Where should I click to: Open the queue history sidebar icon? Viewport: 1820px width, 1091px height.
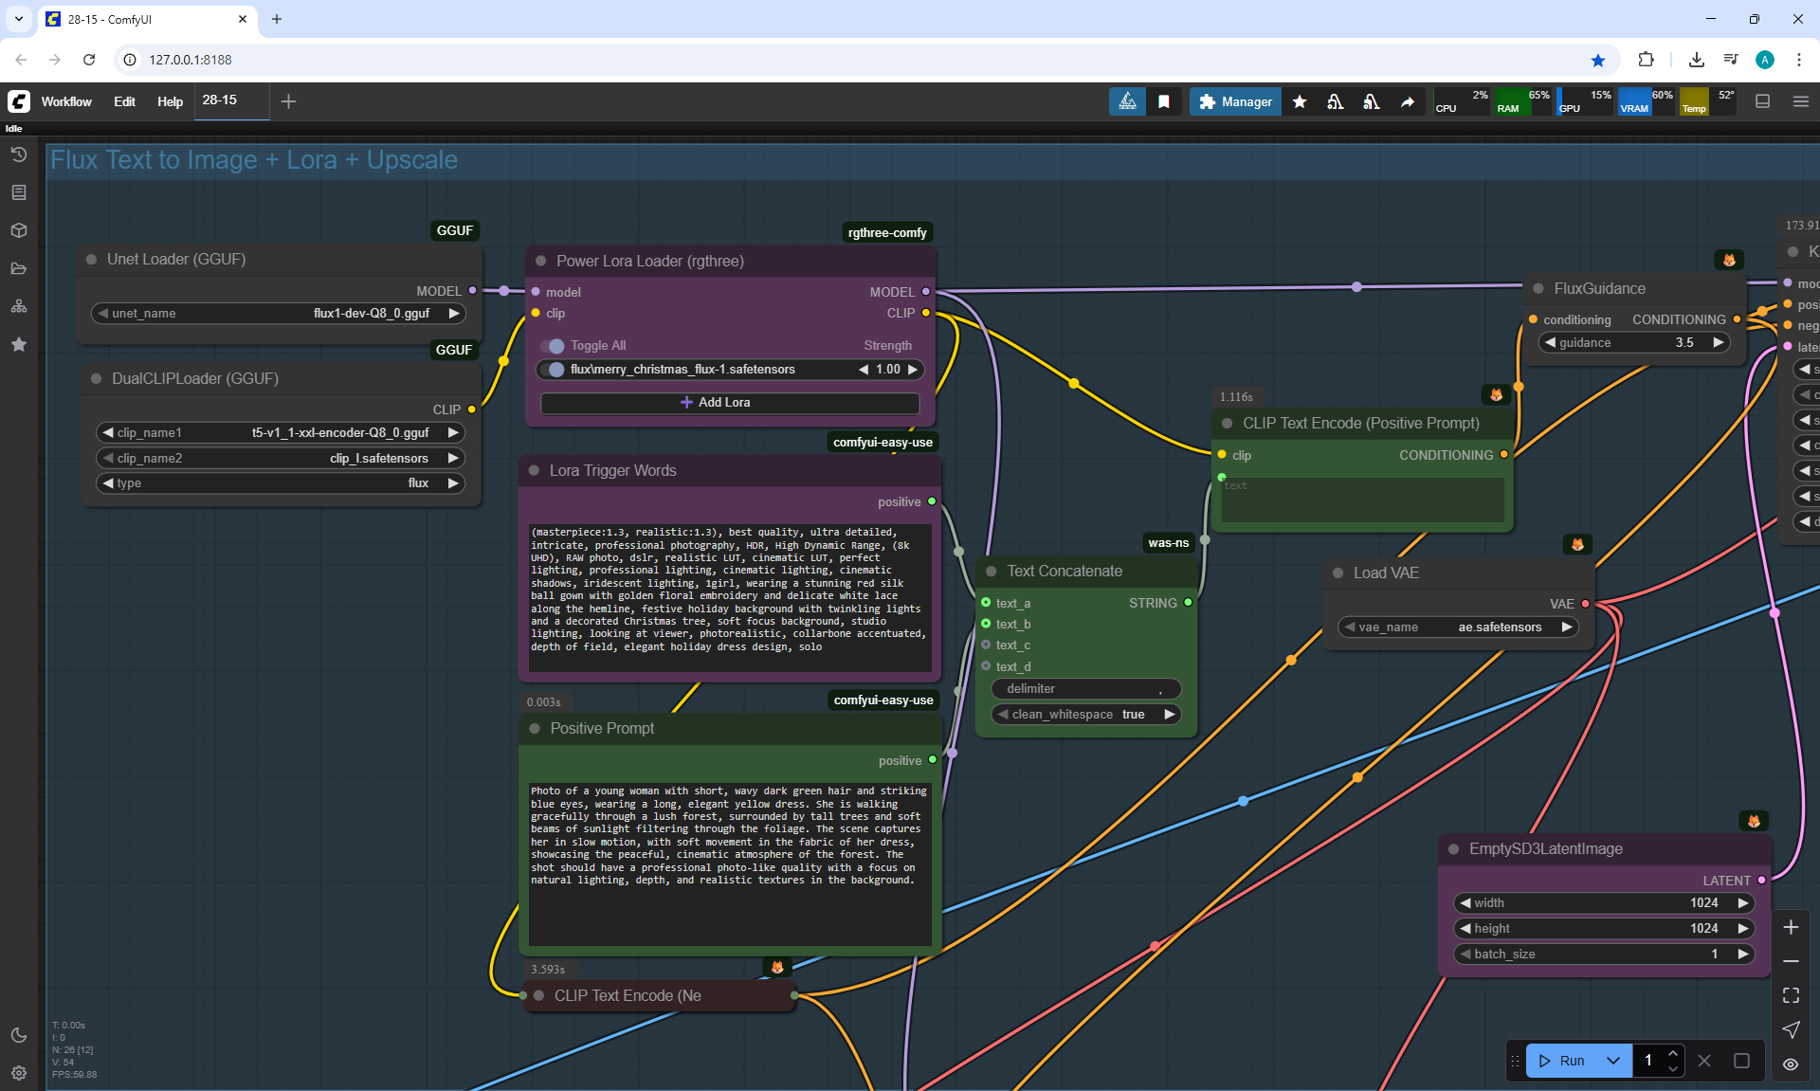pyautogui.click(x=18, y=155)
